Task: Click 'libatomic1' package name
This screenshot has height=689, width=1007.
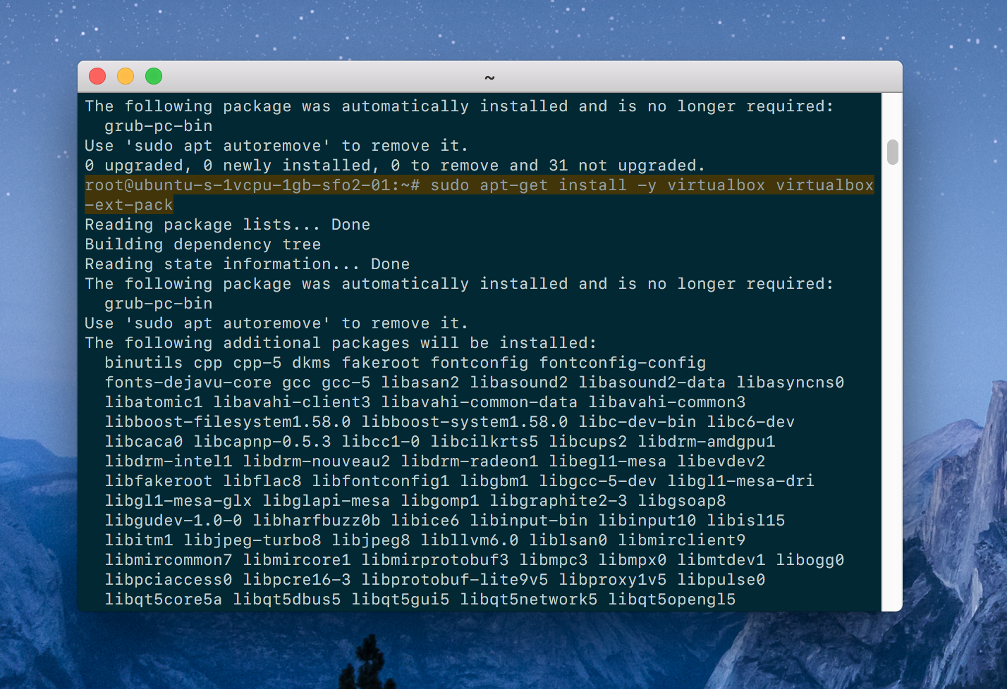Action: click(154, 402)
